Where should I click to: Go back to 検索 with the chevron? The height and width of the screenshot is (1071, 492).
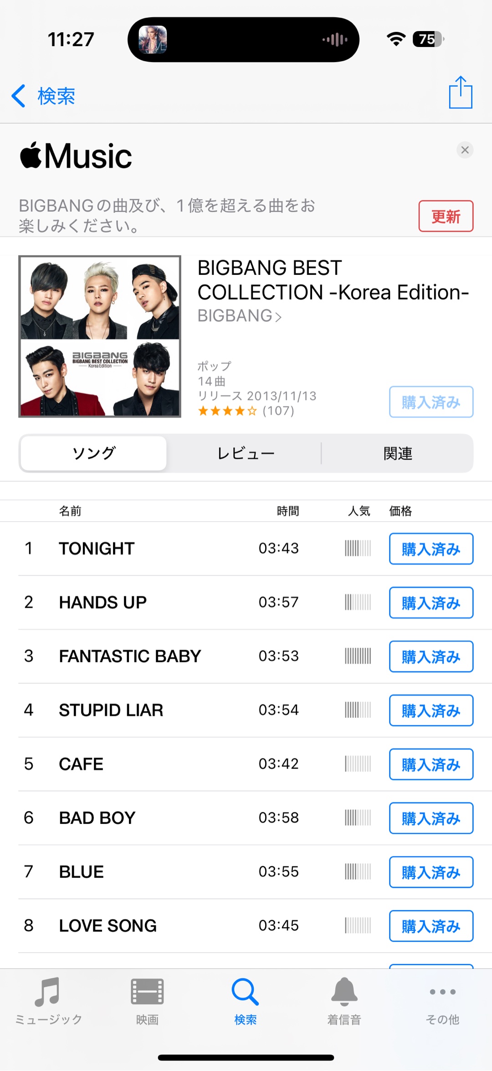tap(43, 96)
